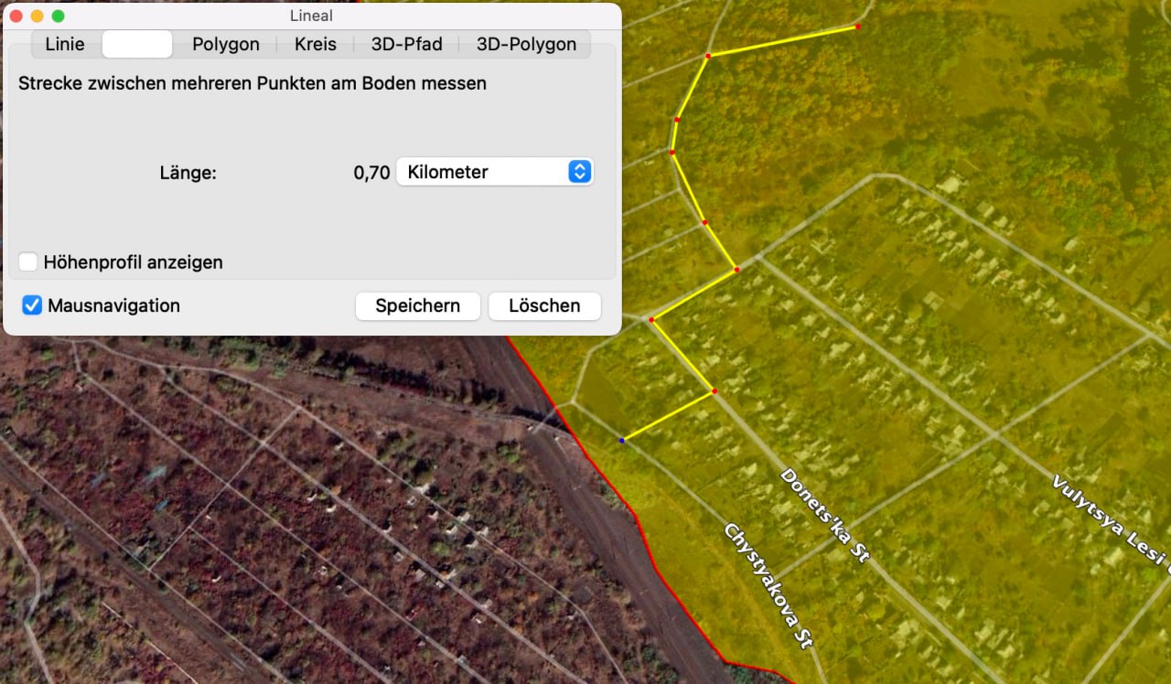Minimize the Lineal window with yellow button
This screenshot has height=684, width=1171.
tap(37, 16)
